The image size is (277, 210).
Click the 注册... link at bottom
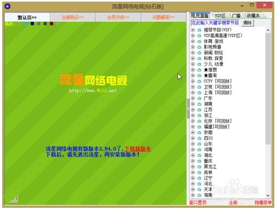[235, 202]
